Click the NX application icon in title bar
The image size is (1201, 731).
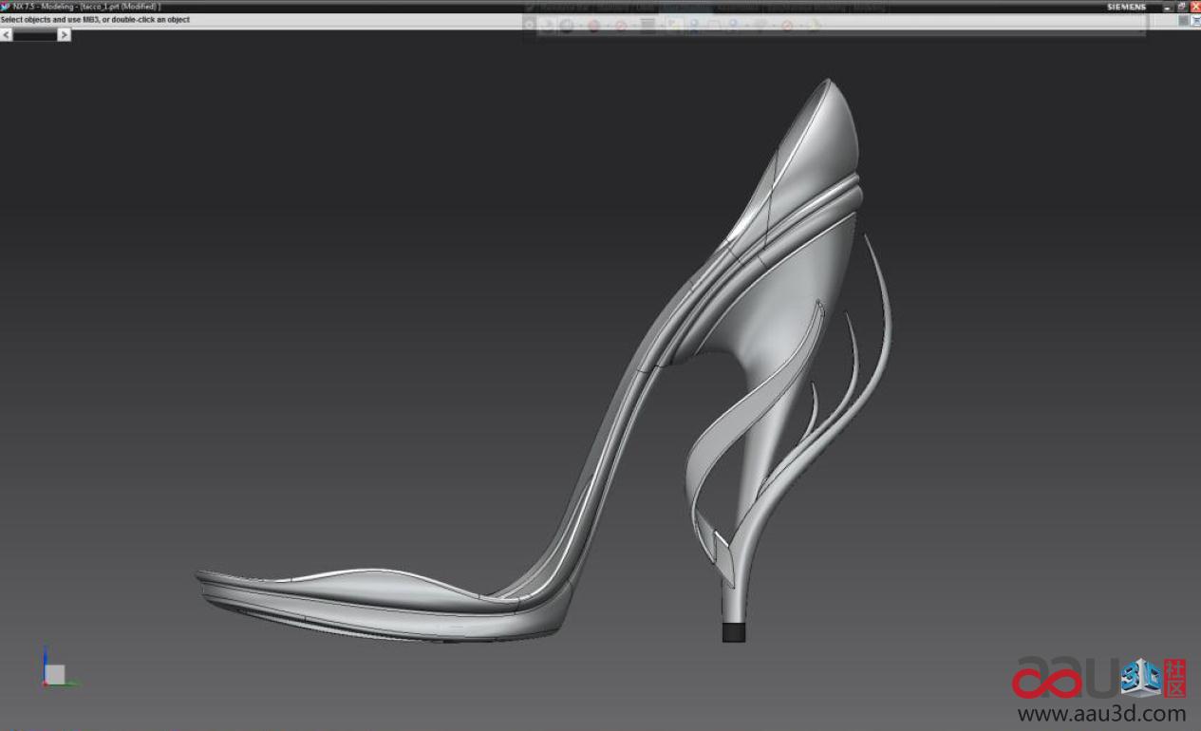pos(6,7)
